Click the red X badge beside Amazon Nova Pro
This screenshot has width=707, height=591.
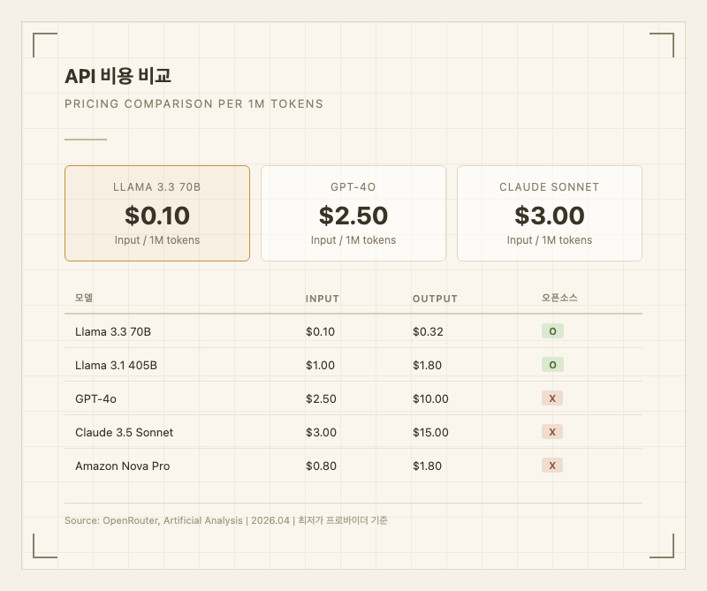point(551,466)
